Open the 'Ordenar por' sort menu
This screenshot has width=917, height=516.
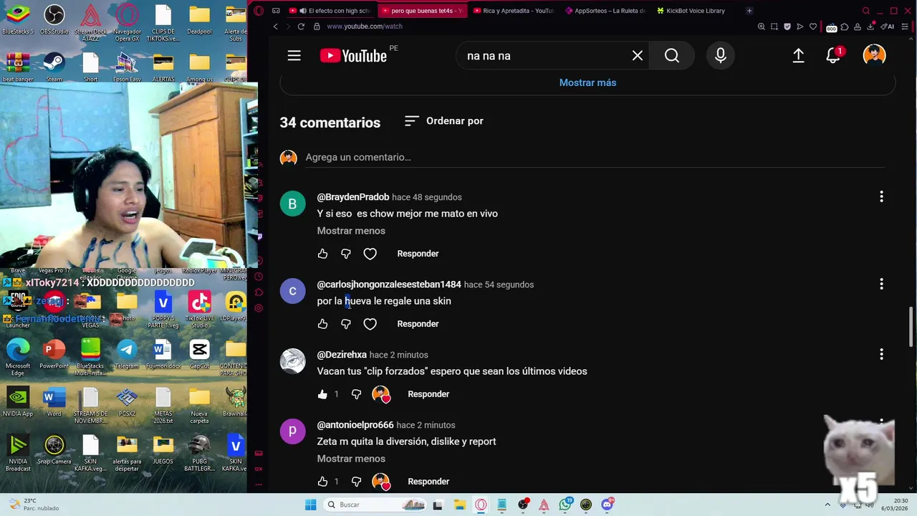(444, 121)
